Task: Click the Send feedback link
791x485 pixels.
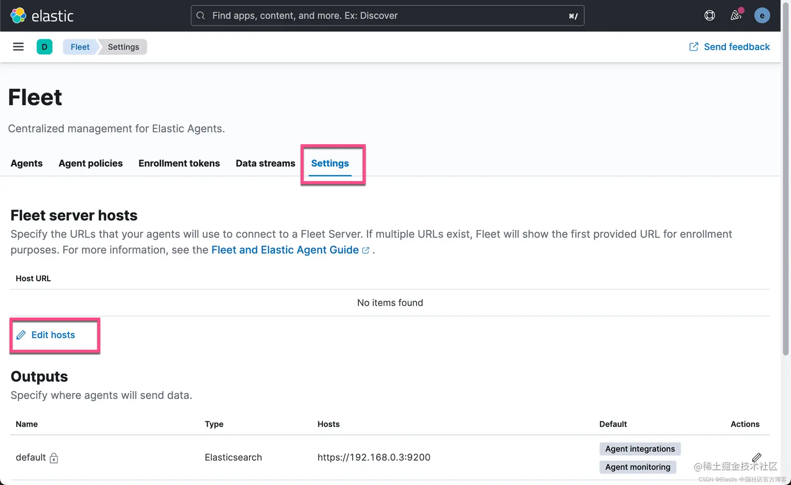Action: click(737, 47)
